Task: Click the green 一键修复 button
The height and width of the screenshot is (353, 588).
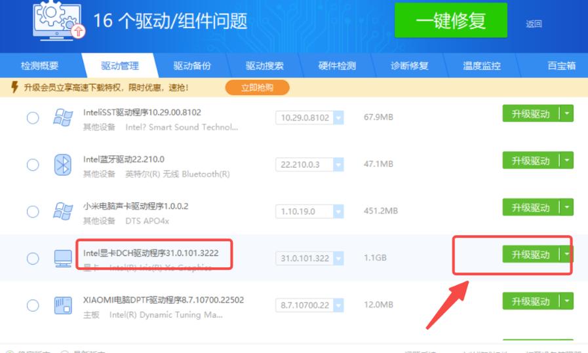Action: coord(451,20)
